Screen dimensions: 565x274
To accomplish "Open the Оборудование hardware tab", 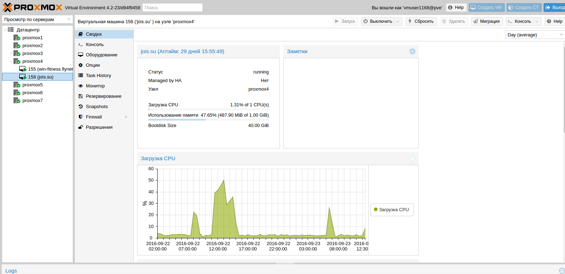I will point(104,55).
